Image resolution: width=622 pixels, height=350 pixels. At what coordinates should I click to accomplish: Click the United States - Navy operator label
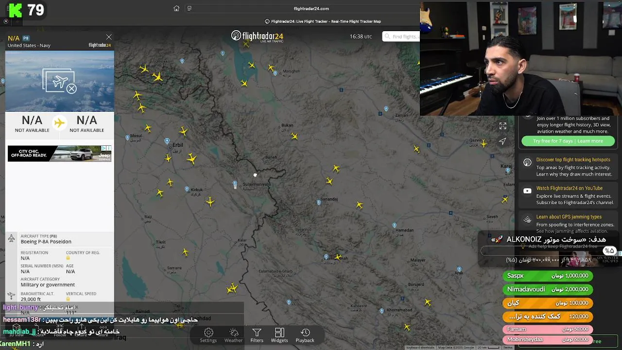coord(29,45)
